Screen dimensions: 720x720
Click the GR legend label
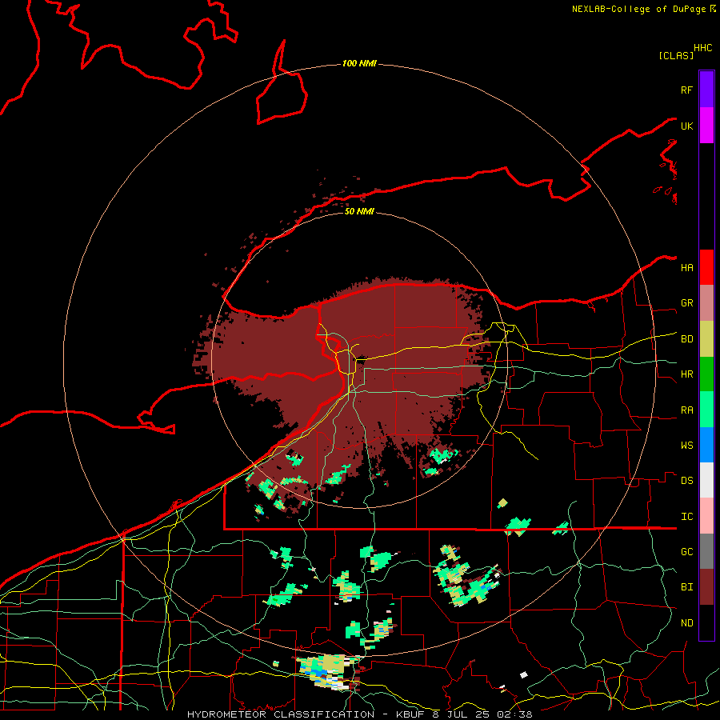[686, 303]
